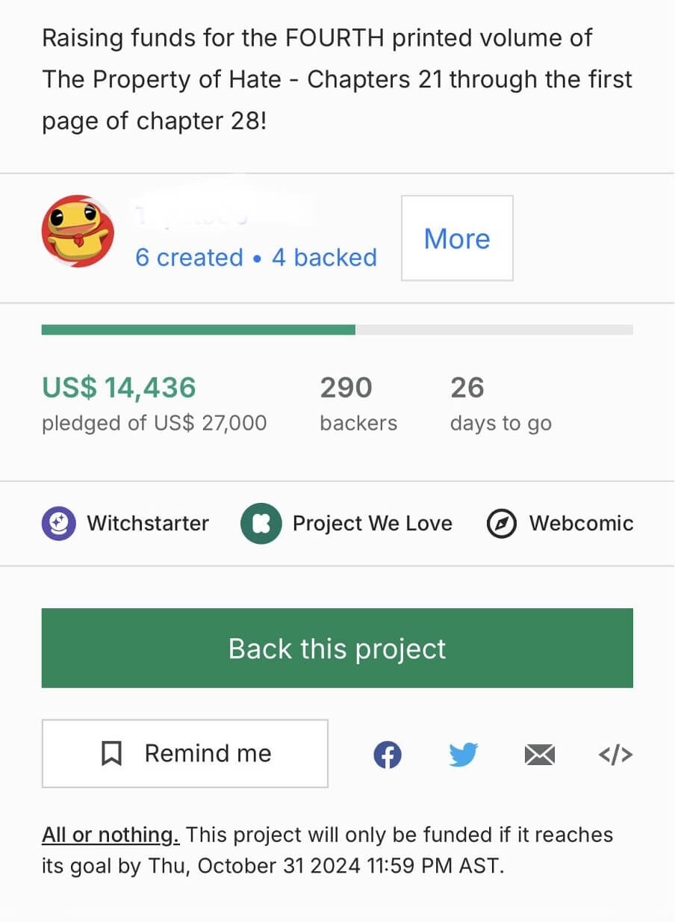Open the embed code icon
675x922 pixels.
(615, 755)
